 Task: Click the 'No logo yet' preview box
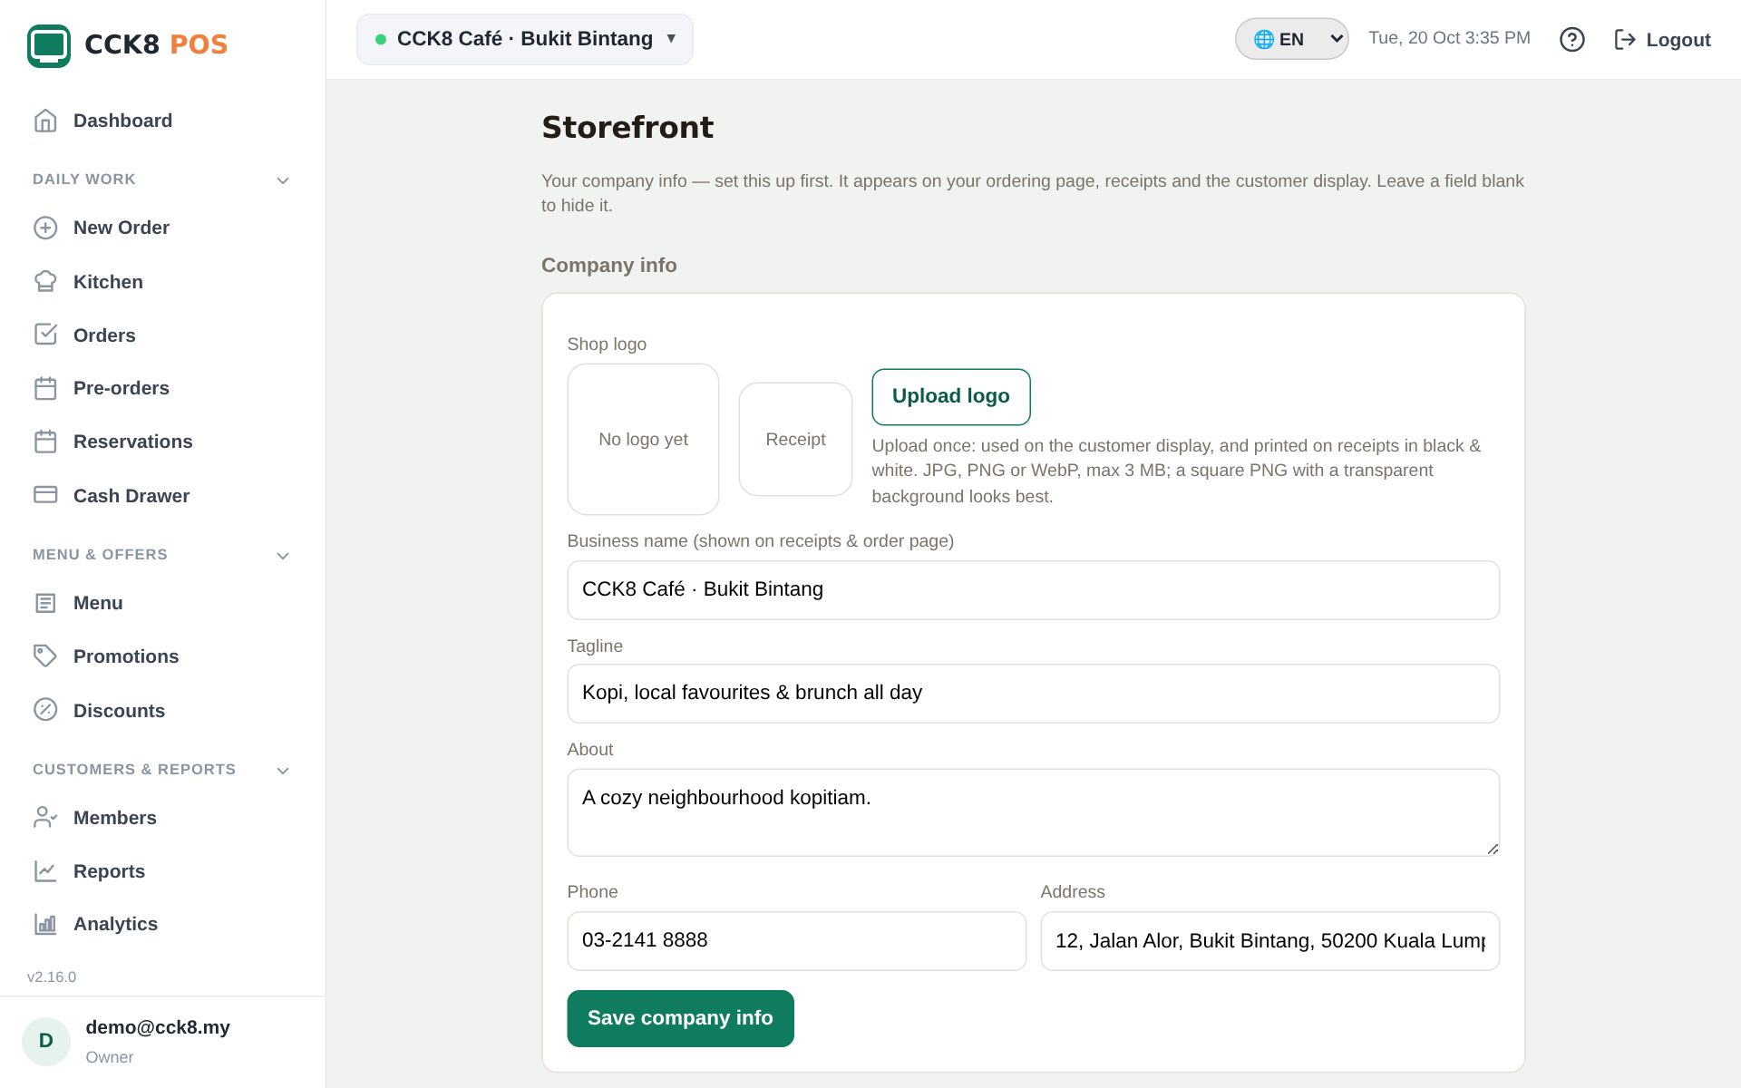point(643,440)
